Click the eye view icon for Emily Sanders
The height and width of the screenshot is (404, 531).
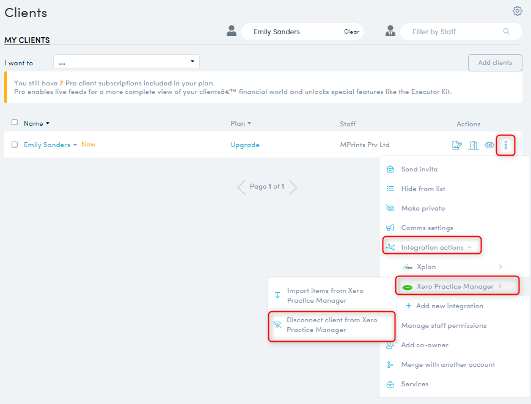[x=489, y=145]
